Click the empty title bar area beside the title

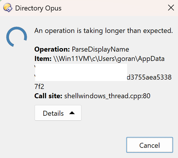point(113,8)
